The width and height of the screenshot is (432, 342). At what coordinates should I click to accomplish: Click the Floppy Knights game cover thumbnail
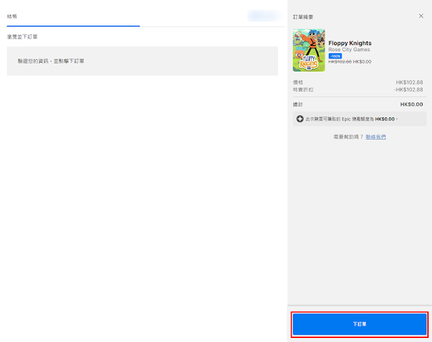(309, 50)
